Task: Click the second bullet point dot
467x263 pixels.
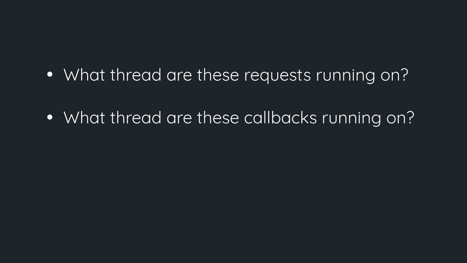Action: [x=50, y=118]
